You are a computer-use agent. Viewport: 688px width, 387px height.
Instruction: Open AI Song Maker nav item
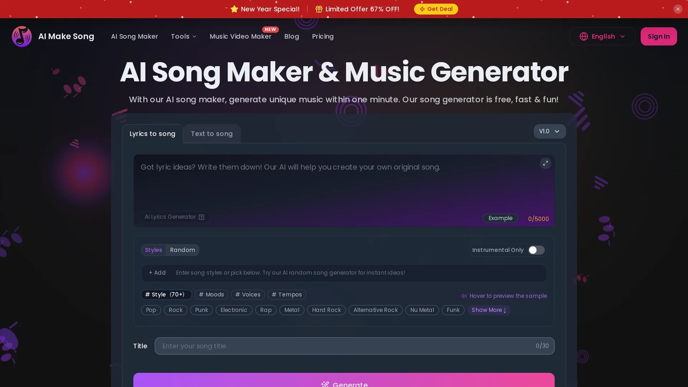(134, 37)
